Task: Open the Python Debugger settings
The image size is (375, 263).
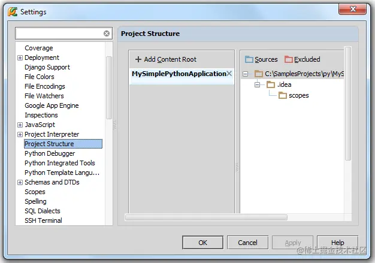Action: 50,153
